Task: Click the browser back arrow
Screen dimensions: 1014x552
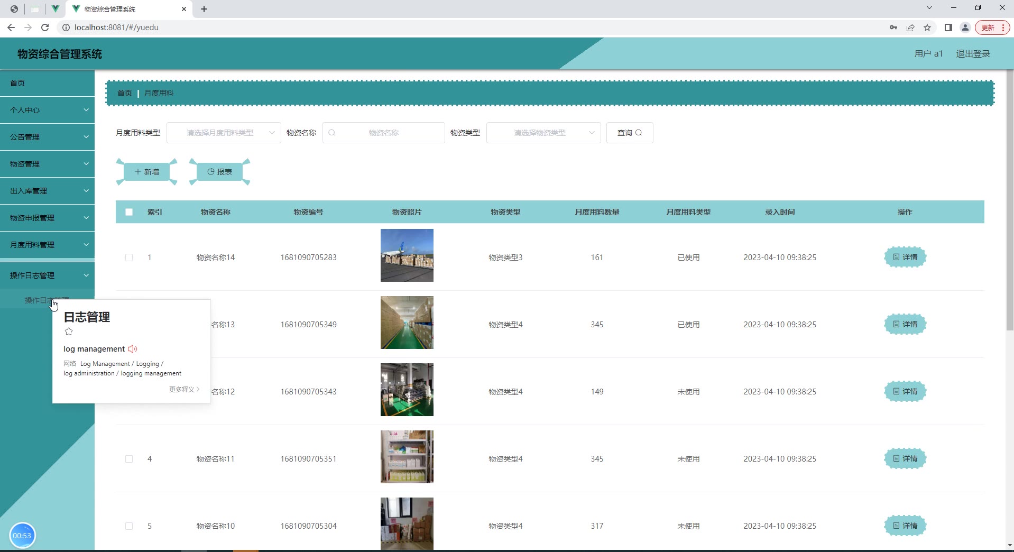Action: [x=11, y=27]
